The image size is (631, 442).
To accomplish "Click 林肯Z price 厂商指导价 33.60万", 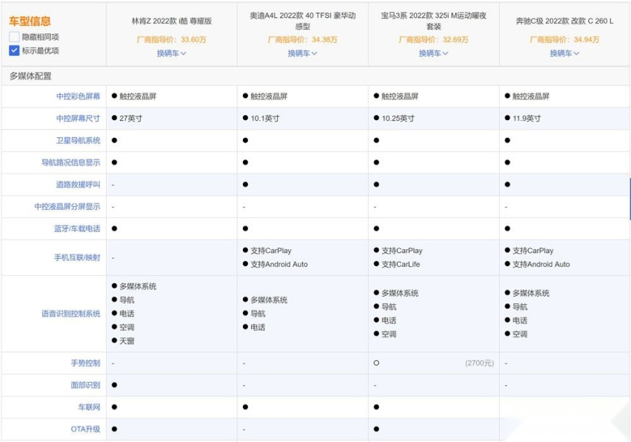I will 172,39.
